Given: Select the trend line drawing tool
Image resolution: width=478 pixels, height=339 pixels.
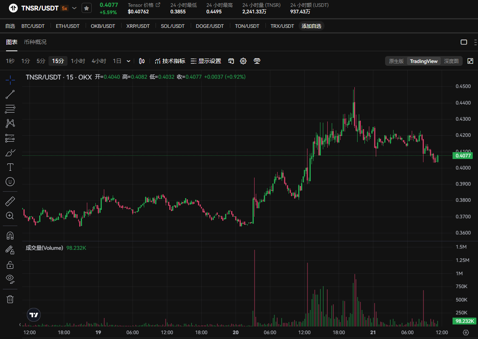Looking at the screenshot, I should (10, 94).
